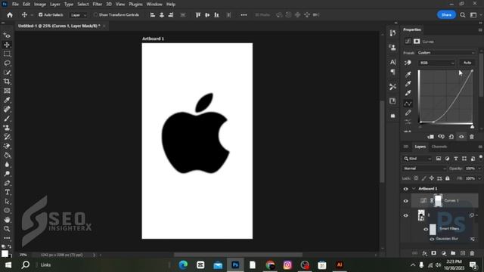The width and height of the screenshot is (484, 272).
Task: Click the Align horizontal centers icon
Action: (x=162, y=15)
